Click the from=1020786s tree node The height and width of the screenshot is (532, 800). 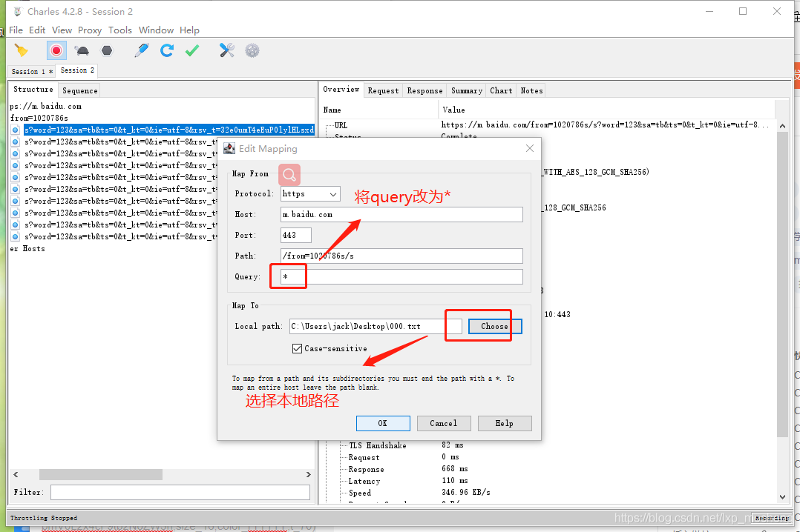point(39,118)
